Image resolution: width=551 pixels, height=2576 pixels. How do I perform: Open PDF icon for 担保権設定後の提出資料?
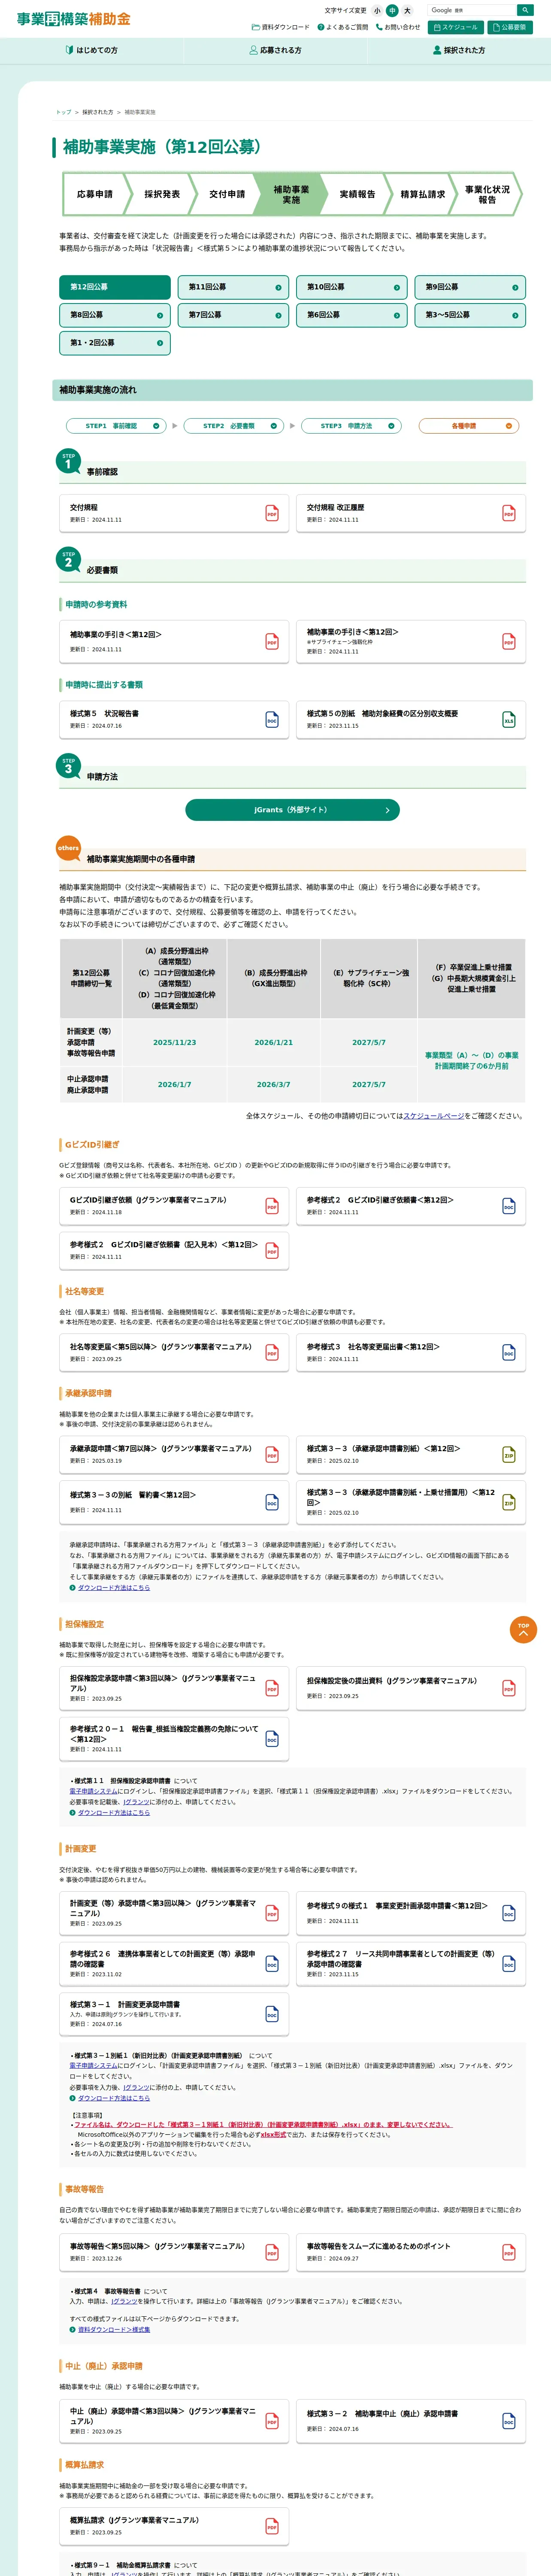[x=509, y=1689]
